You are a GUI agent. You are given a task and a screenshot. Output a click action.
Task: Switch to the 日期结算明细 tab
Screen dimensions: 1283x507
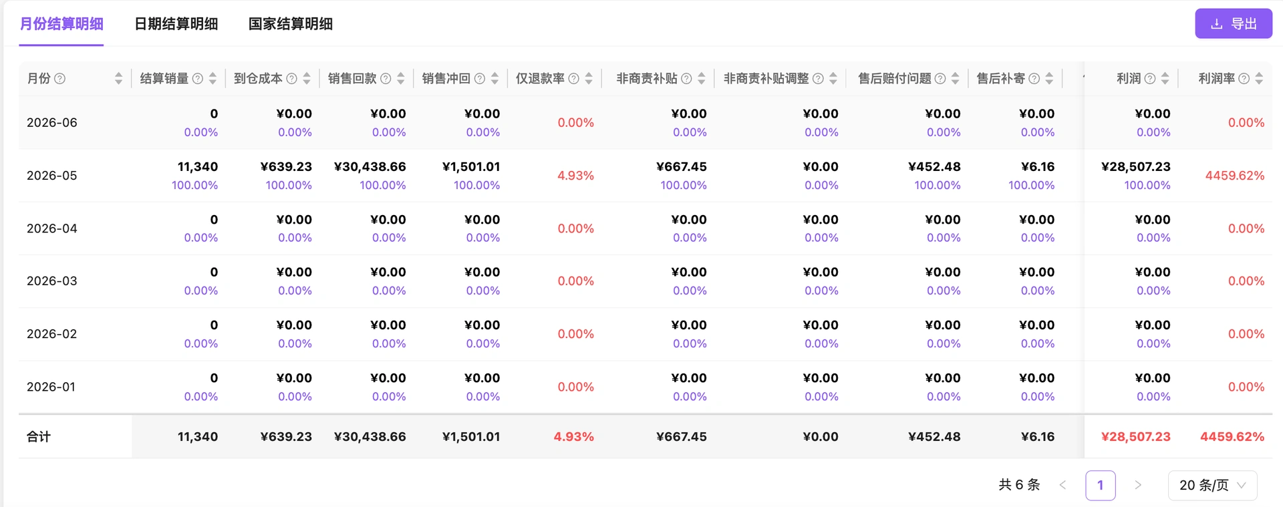[176, 24]
